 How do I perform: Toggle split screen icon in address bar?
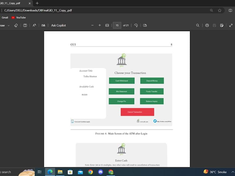click(x=230, y=10)
